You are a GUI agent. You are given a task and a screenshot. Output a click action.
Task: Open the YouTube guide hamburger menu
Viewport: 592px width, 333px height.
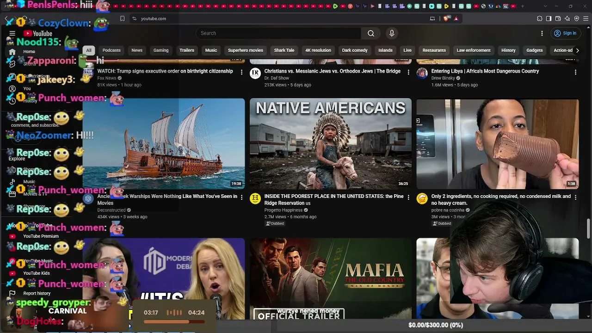[12, 33]
